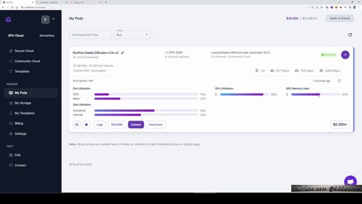Collapse the pod card with chevron
The image size is (362, 204).
pyautogui.click(x=345, y=55)
